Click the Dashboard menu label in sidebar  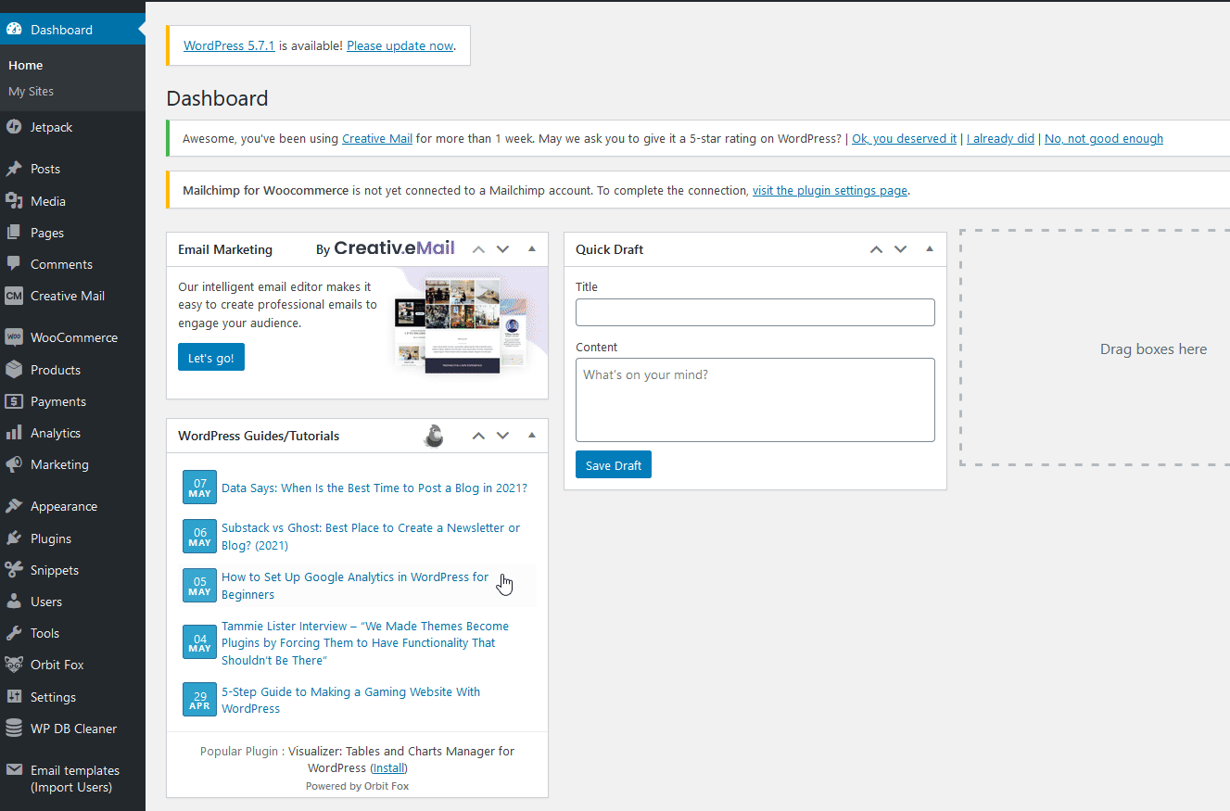61,30
